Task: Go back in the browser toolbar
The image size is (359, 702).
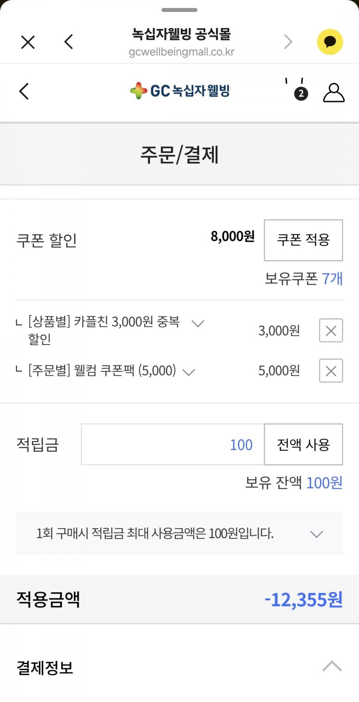Action: click(x=69, y=41)
